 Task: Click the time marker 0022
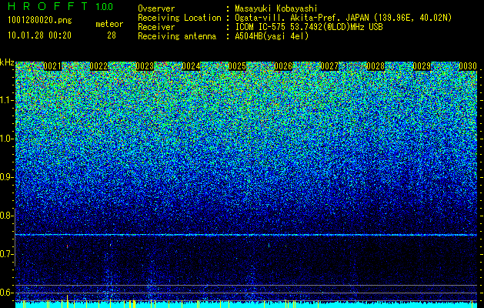[x=98, y=66]
